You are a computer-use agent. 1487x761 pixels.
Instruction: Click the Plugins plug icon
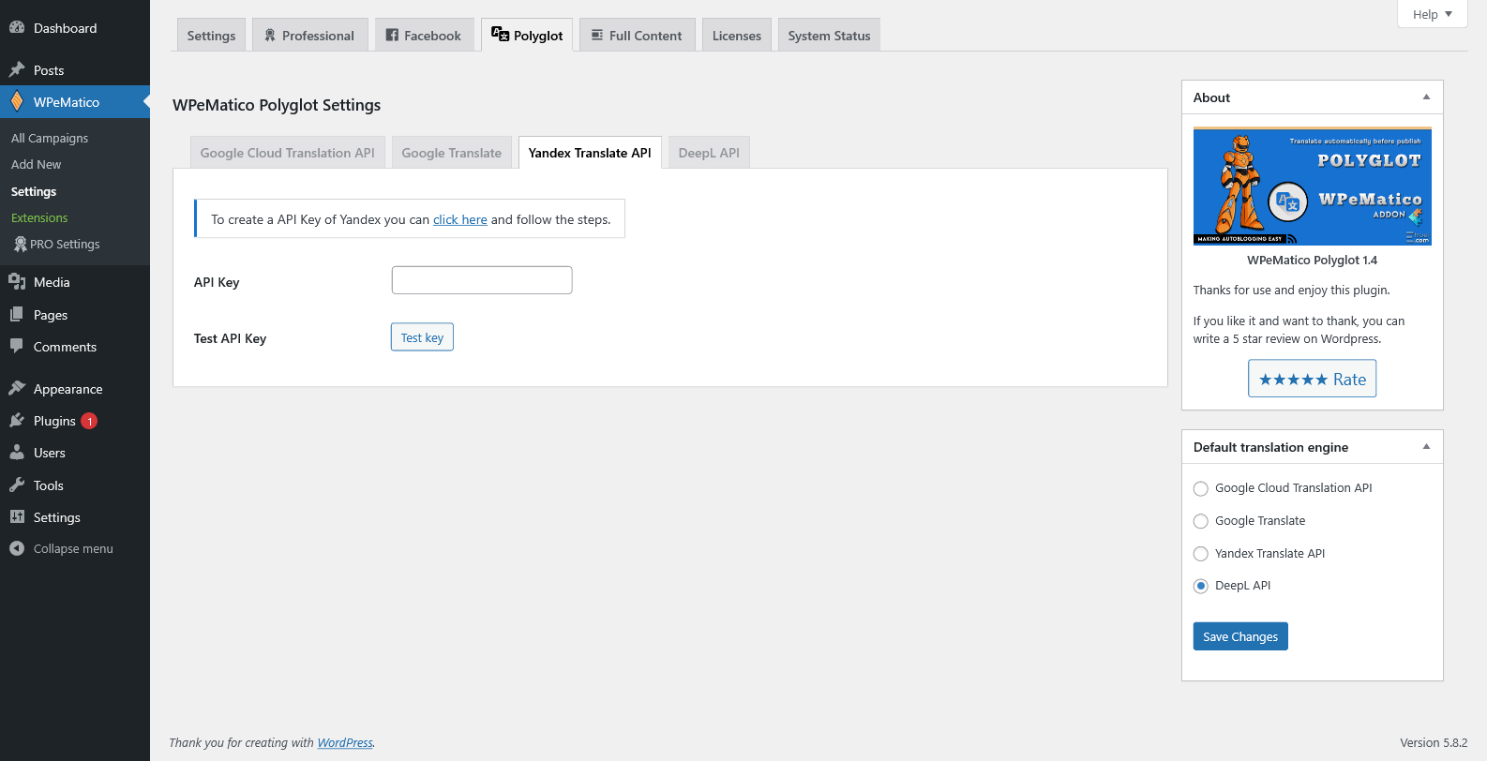click(17, 421)
